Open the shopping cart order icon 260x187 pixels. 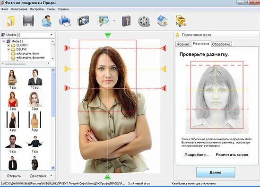click(x=181, y=21)
